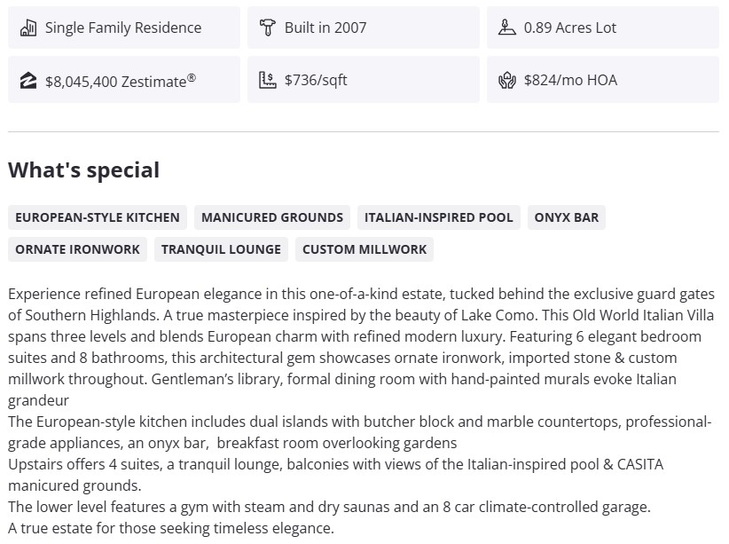Screen dimensions: 729x544
Task: Click the Zillow logo icon beside the Zestimate
Action: coord(28,81)
